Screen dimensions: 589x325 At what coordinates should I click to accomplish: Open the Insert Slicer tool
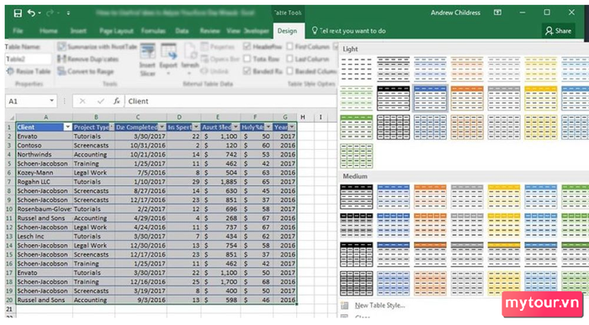click(x=147, y=59)
